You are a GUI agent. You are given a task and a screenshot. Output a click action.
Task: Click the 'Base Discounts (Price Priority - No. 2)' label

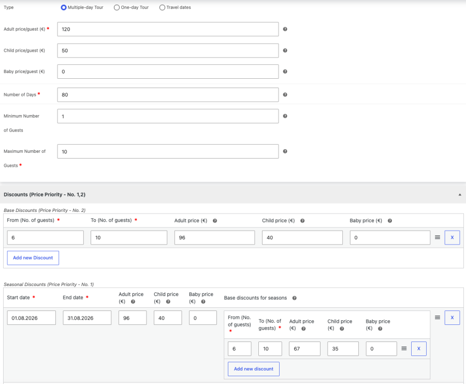tap(45, 210)
